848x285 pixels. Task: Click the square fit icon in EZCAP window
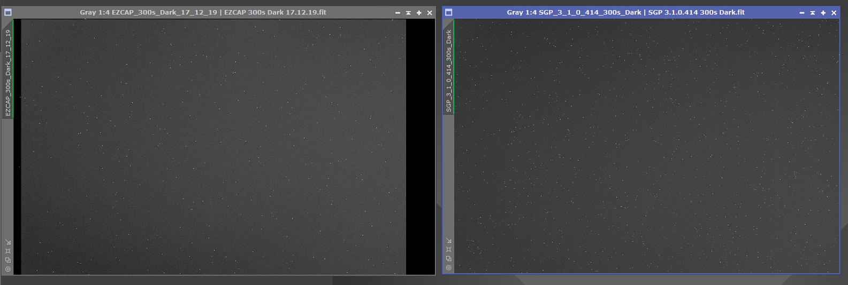(8, 251)
